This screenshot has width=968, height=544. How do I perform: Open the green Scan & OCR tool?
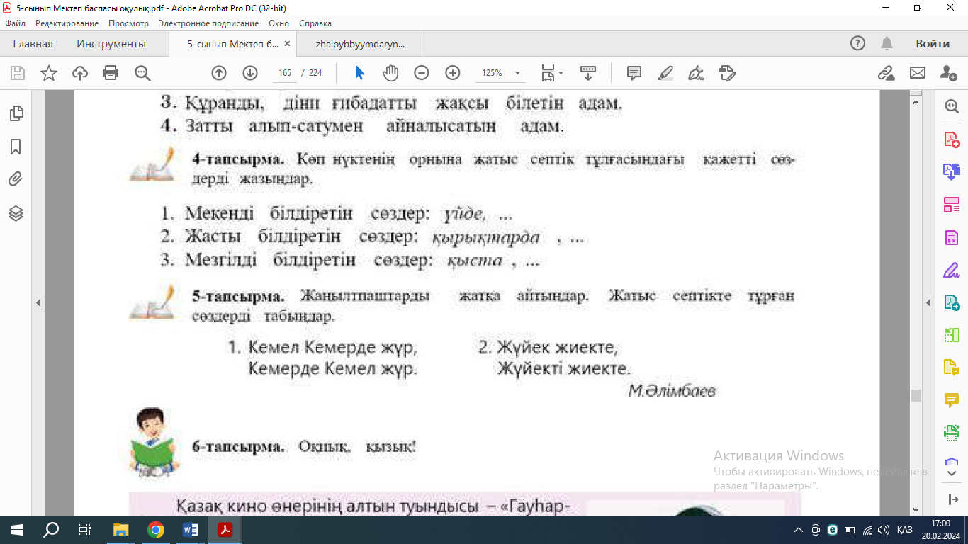952,432
